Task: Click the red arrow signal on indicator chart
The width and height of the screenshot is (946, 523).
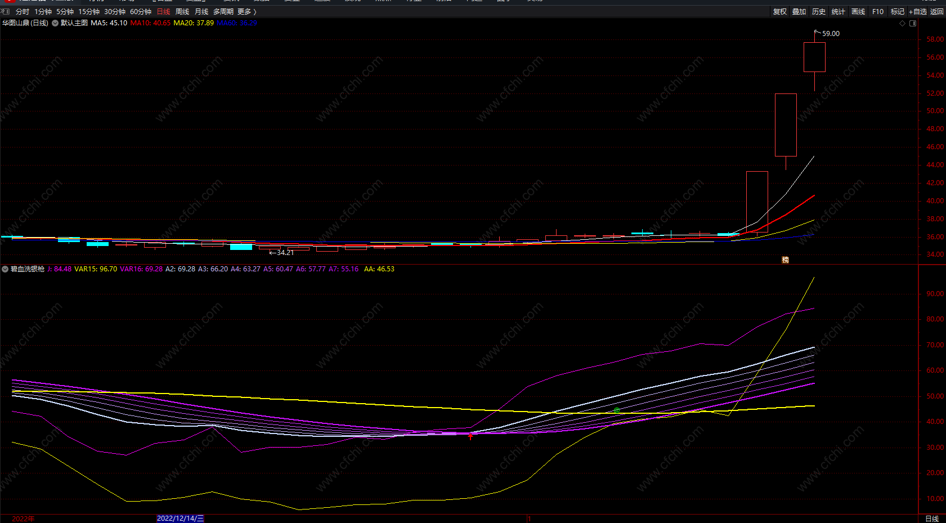Action: (x=470, y=436)
